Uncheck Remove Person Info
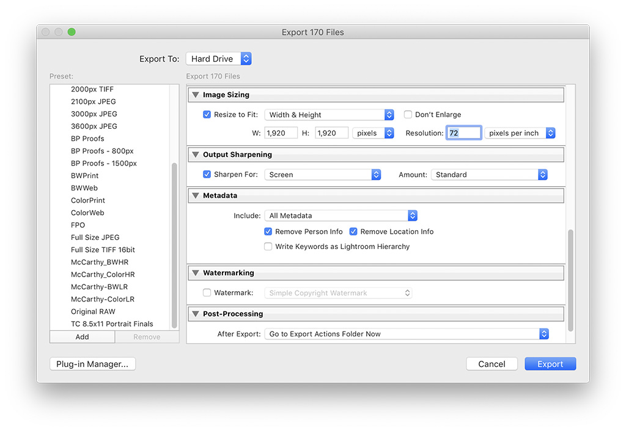 pos(268,231)
